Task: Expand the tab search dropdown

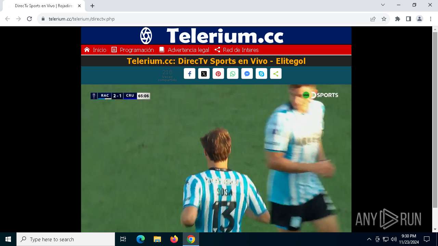Action: pyautogui.click(x=383, y=5)
